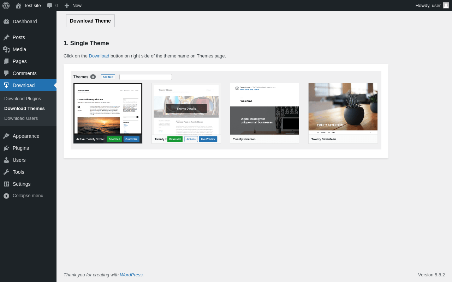Click the Download arrow icon in sidebar
Viewport: 452px width, 282px height.
[6, 85]
